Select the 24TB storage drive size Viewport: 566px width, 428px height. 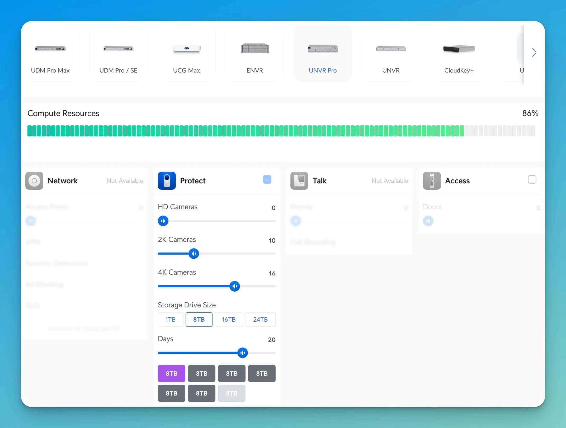(260, 319)
